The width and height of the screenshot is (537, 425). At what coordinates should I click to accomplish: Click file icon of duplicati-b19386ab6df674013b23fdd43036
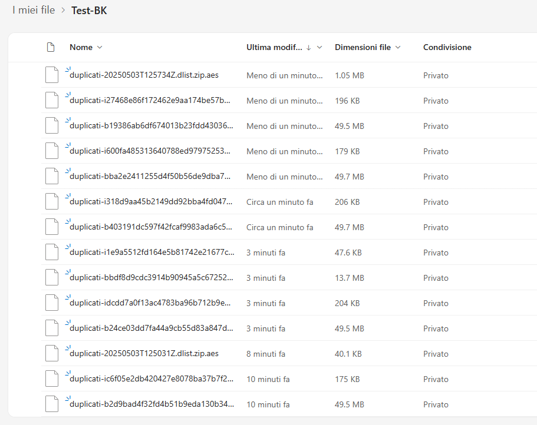(x=52, y=126)
